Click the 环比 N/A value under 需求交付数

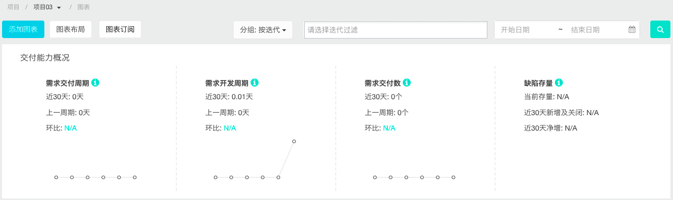[x=389, y=128]
